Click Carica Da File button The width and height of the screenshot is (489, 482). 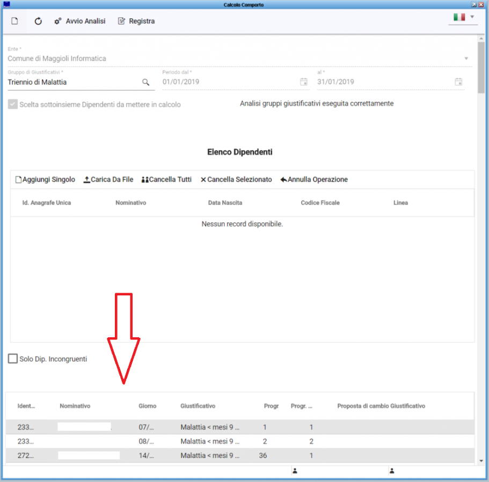[108, 180]
